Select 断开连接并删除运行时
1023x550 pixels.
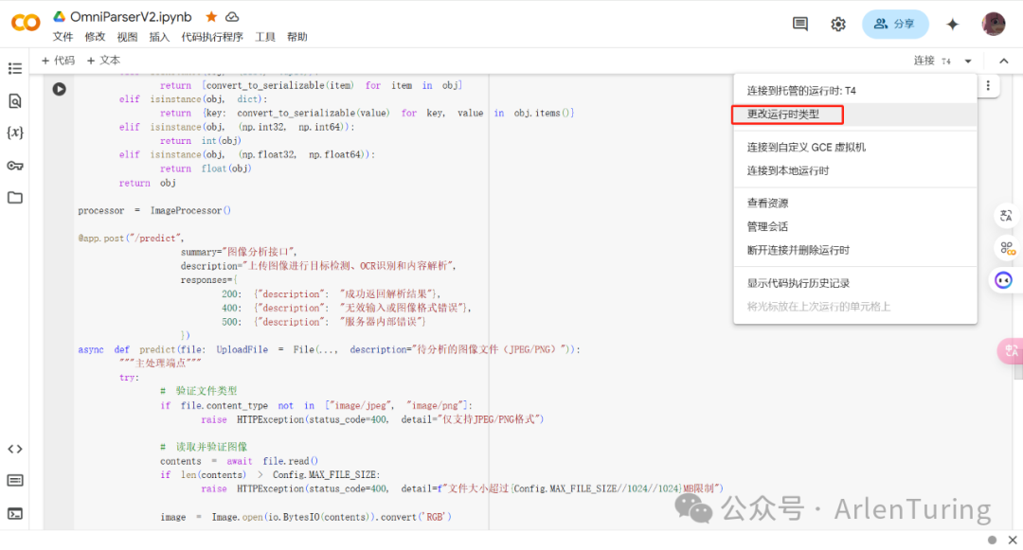coord(854,250)
